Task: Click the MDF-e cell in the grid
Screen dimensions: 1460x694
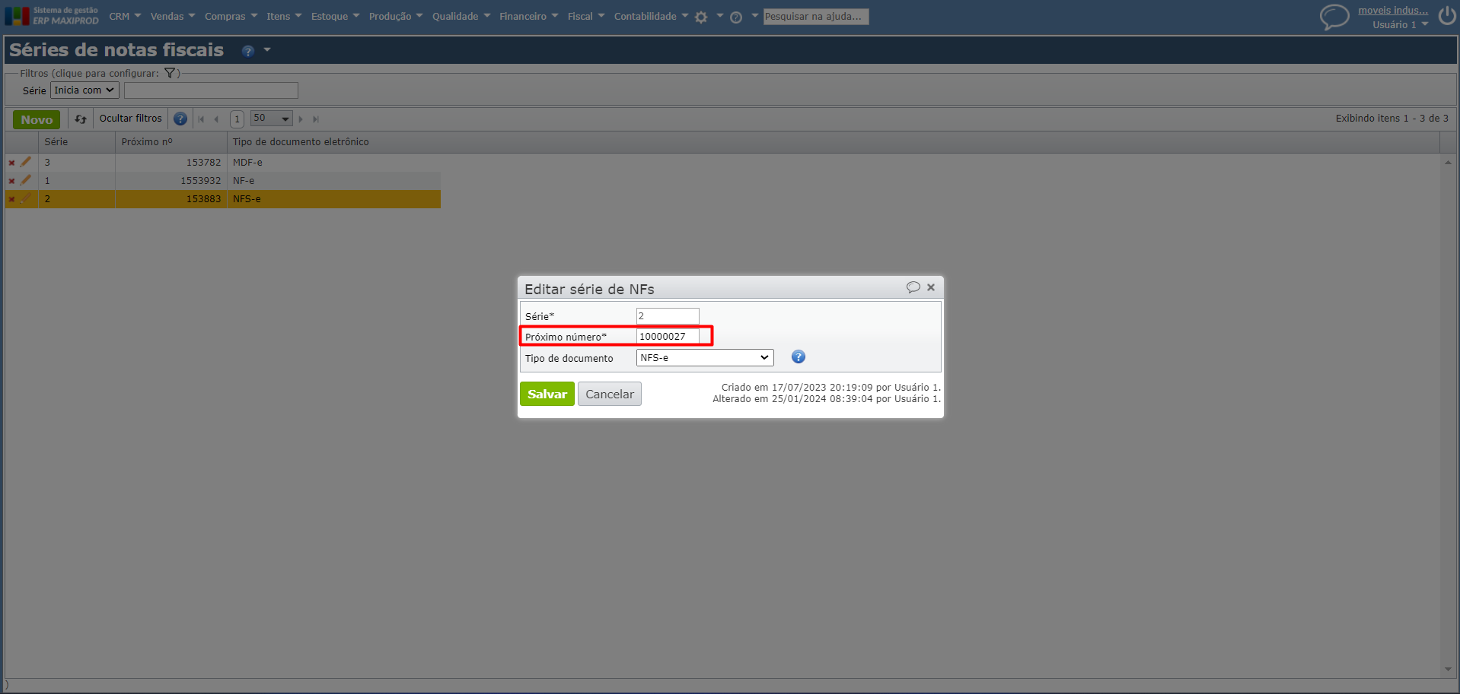Action: 334,163
